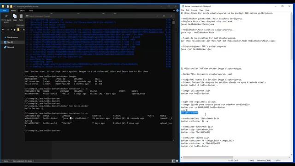This screenshot has height=166, width=295.
Task: Click the folder icon in Explorer address bar
Action: coord(18,30)
